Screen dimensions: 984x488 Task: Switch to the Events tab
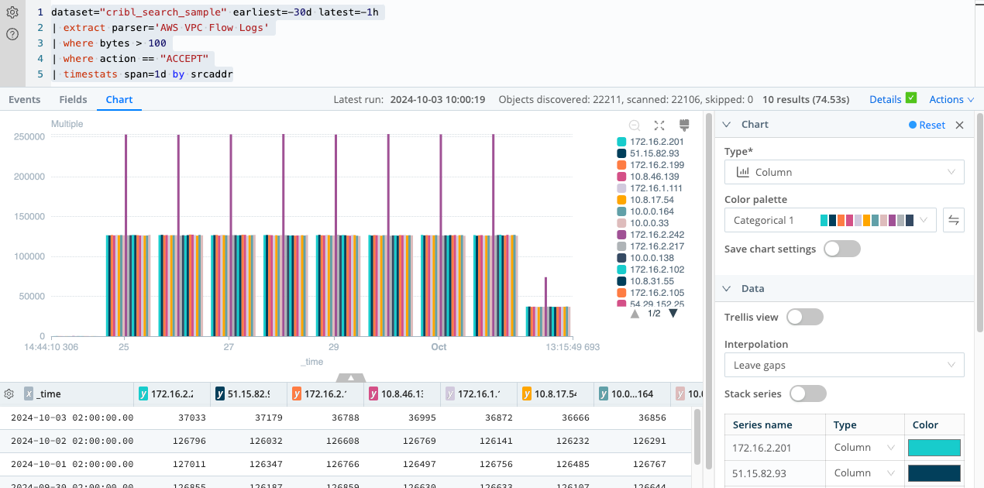click(x=24, y=99)
